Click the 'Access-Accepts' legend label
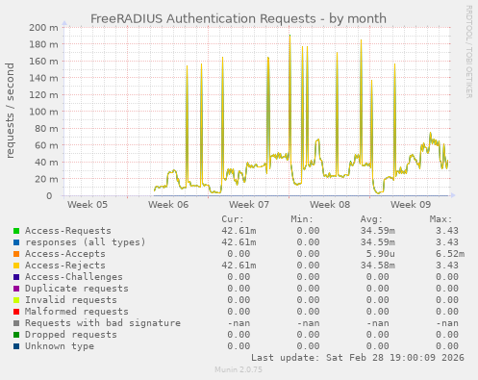The width and height of the screenshot is (478, 380). (x=65, y=254)
